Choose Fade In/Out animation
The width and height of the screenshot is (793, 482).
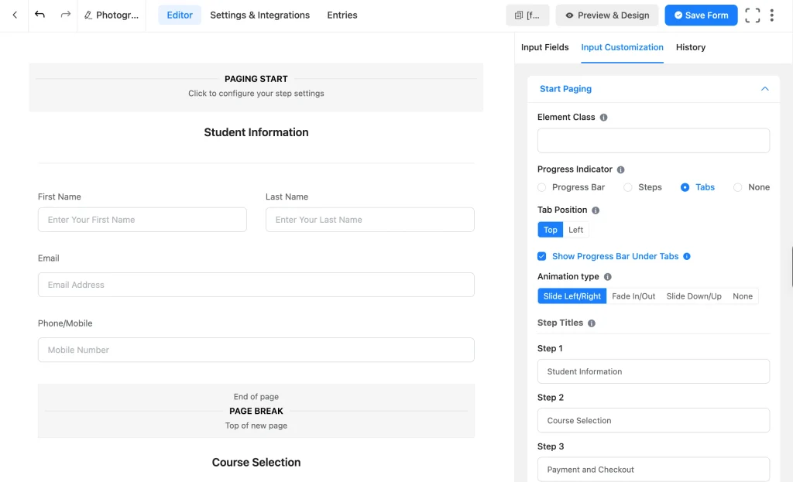[633, 296]
